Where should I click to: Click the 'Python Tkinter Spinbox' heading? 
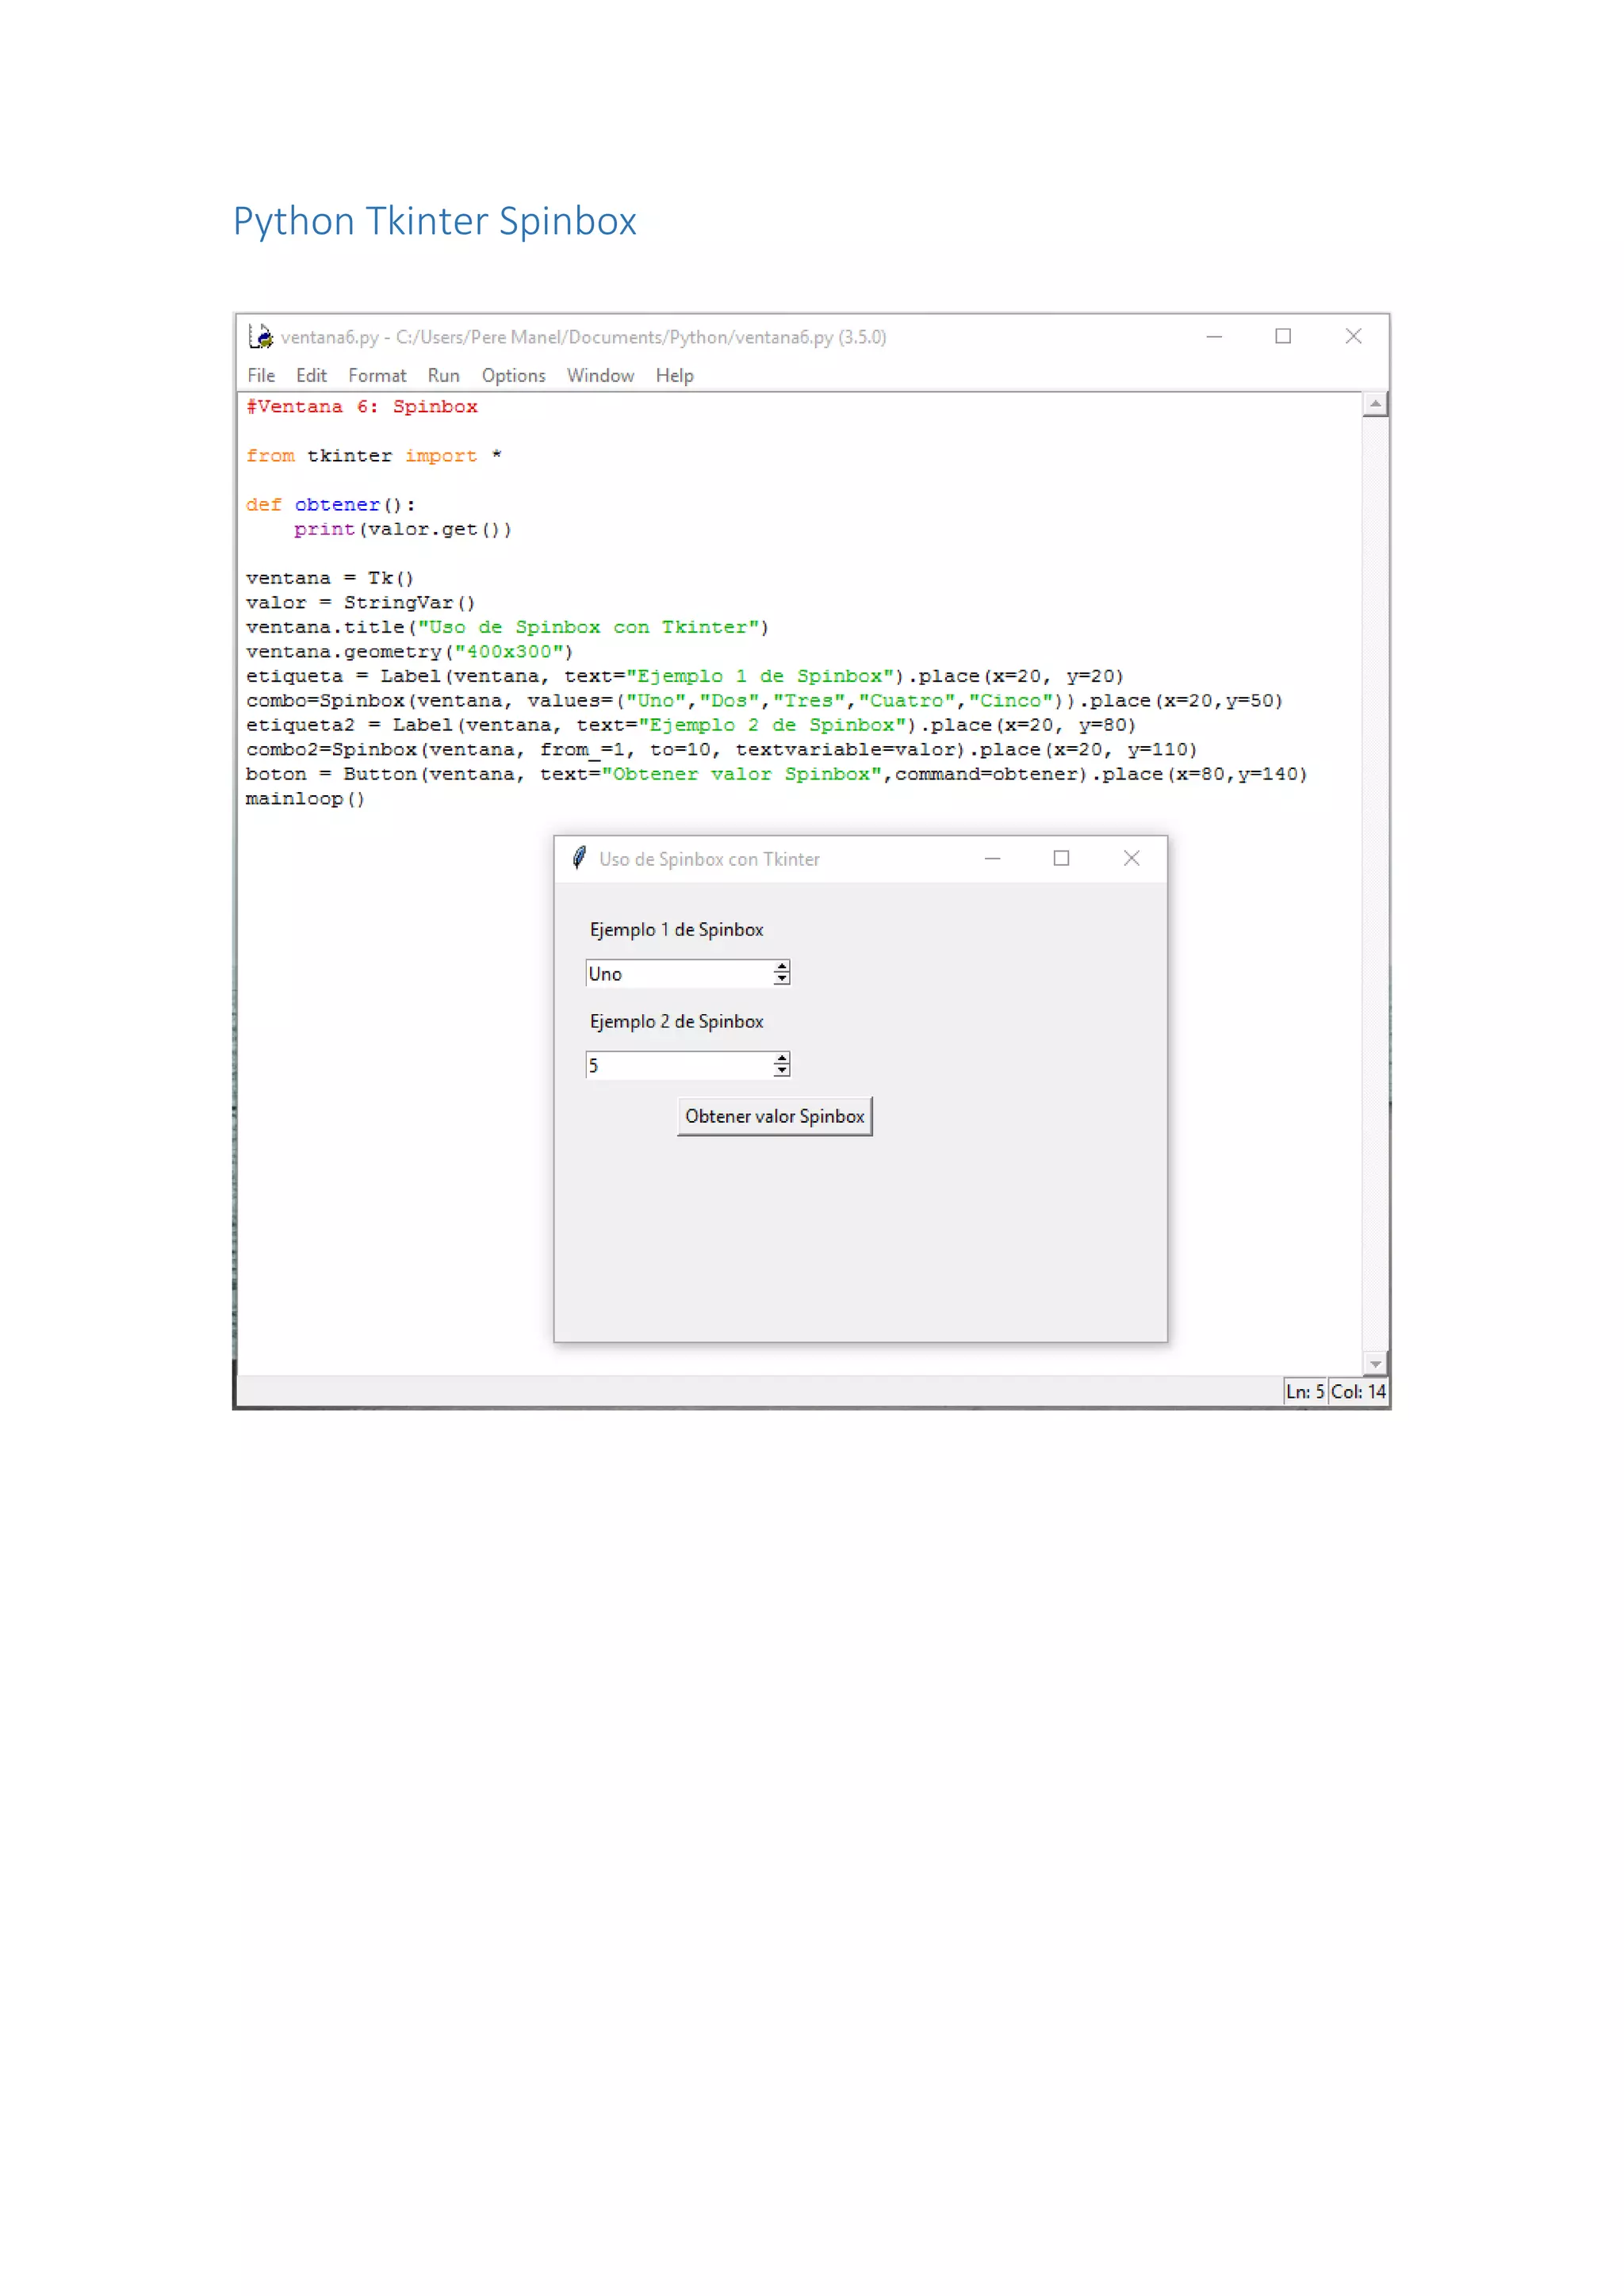click(435, 221)
